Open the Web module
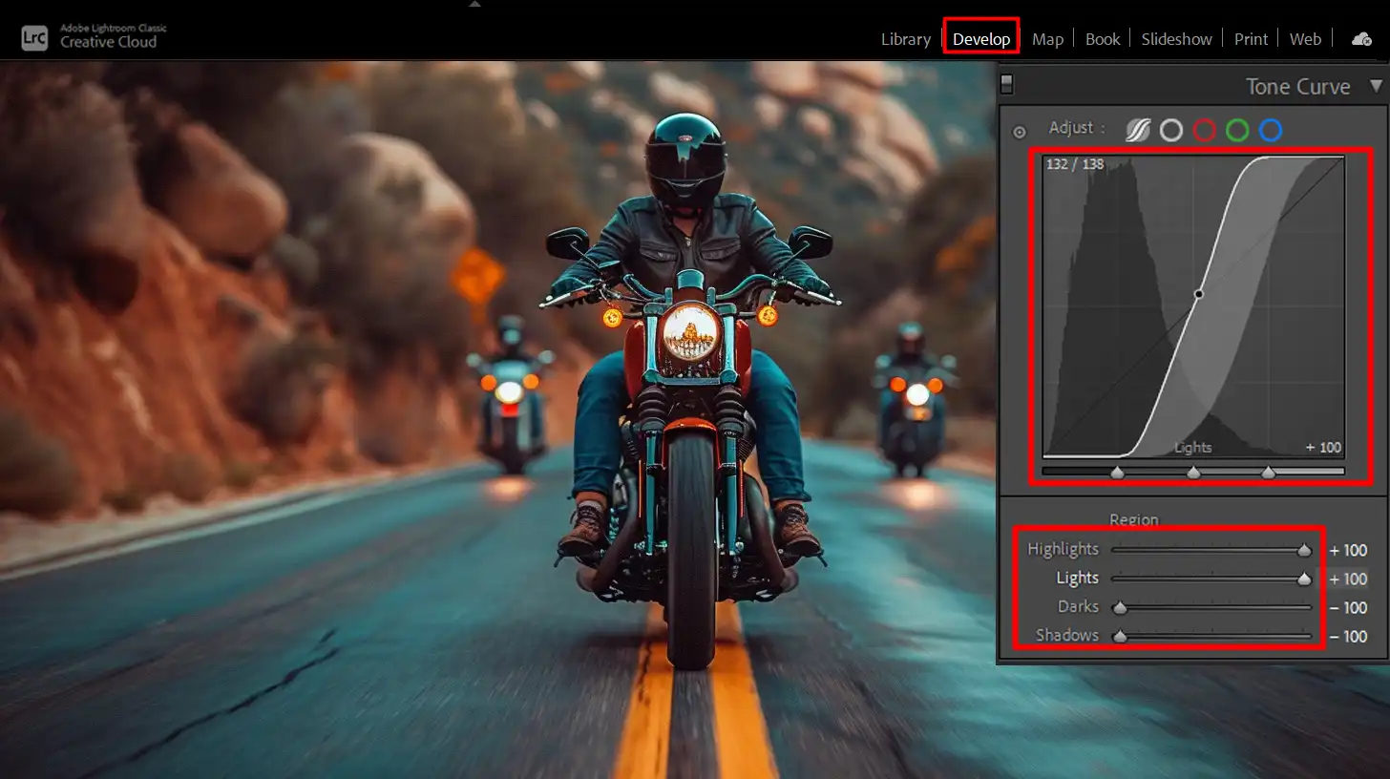1390x779 pixels. click(x=1305, y=39)
